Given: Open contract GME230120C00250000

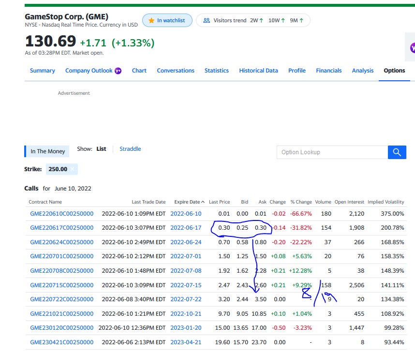Looking at the screenshot, I should 61,328.
